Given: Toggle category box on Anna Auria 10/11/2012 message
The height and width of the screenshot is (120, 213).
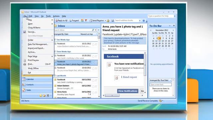Looking at the screenshot, I should click(x=93, y=93).
